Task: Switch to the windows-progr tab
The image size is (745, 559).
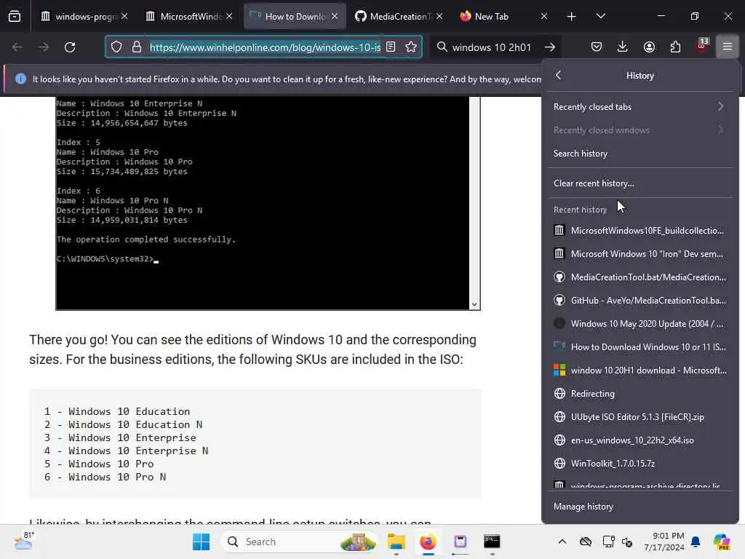Action: pos(83,17)
